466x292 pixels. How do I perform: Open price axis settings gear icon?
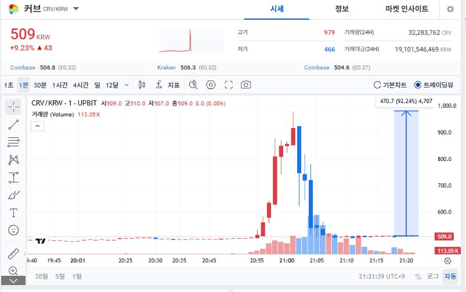447,261
